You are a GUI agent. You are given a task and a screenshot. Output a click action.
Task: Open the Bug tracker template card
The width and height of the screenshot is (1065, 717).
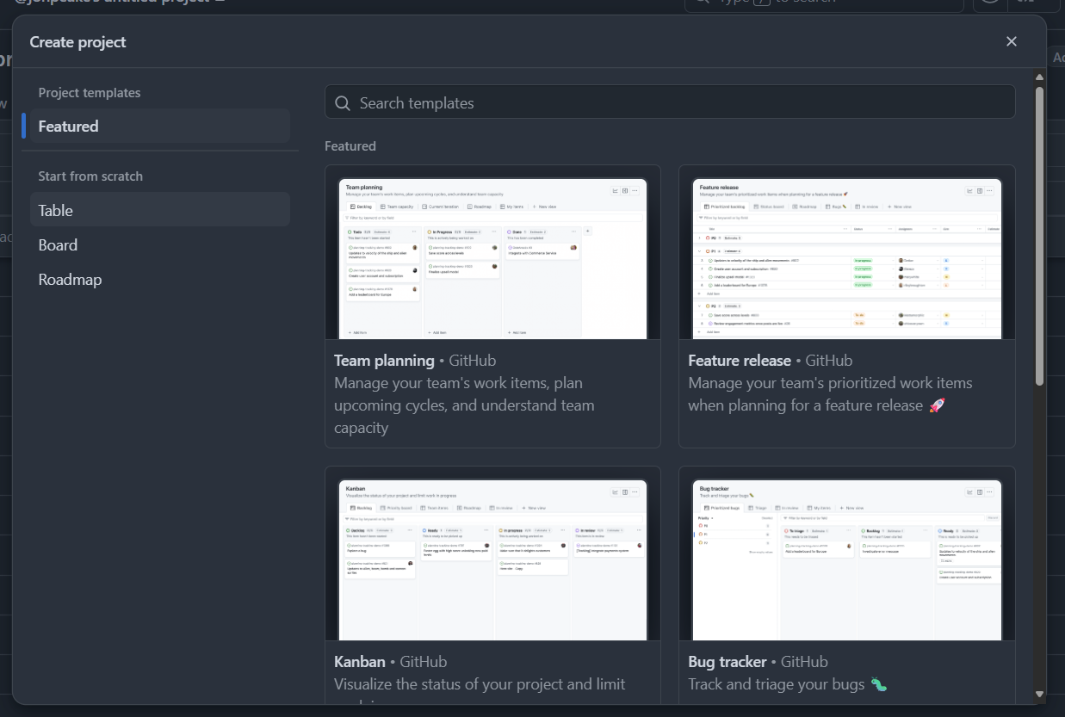click(847, 585)
